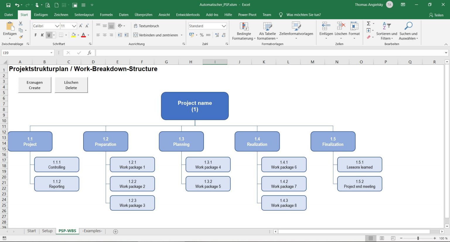Click the Save icon in quick access toolbar
This screenshot has width=450, height=242.
[8, 5]
